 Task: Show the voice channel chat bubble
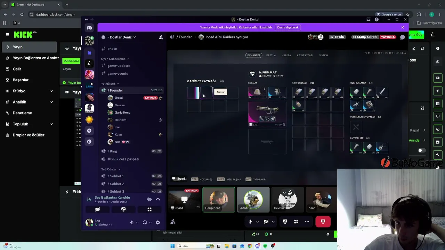tap(403, 37)
